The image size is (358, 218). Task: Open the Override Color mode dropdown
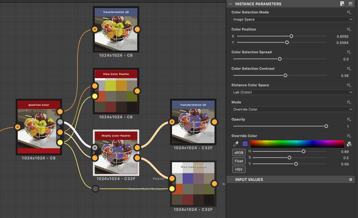pos(292,109)
